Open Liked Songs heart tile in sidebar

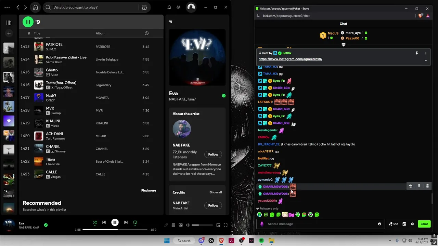tap(9, 121)
